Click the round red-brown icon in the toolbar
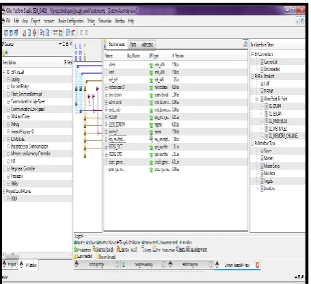 tap(34, 33)
